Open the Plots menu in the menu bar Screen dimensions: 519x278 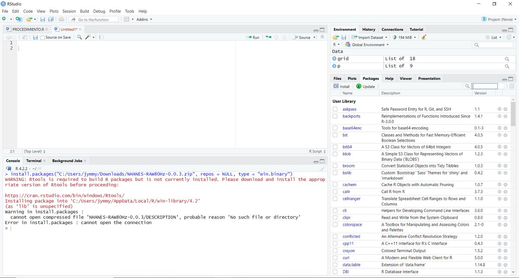(54, 11)
